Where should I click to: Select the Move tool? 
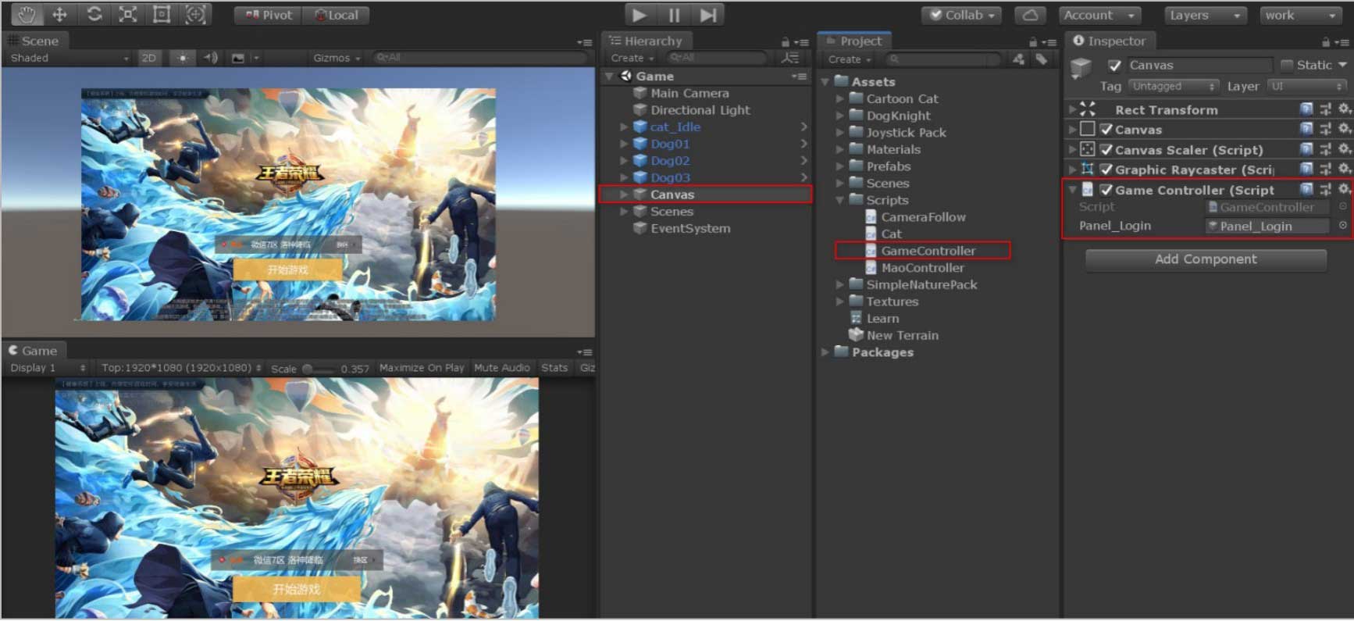click(59, 14)
